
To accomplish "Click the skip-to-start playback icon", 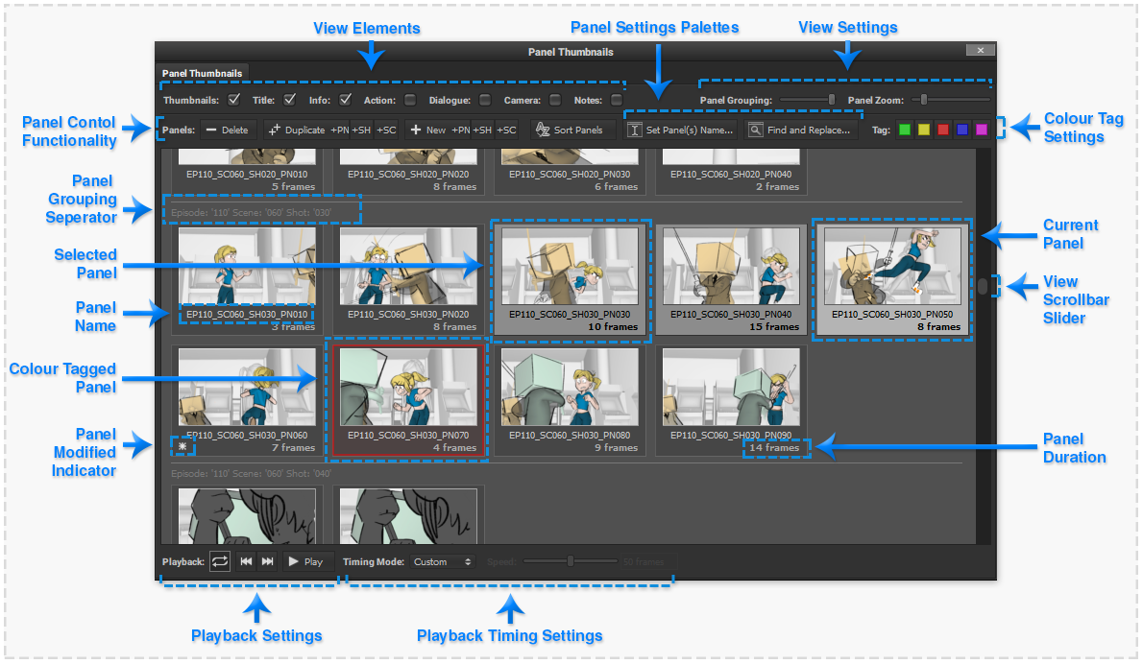I will [x=245, y=561].
